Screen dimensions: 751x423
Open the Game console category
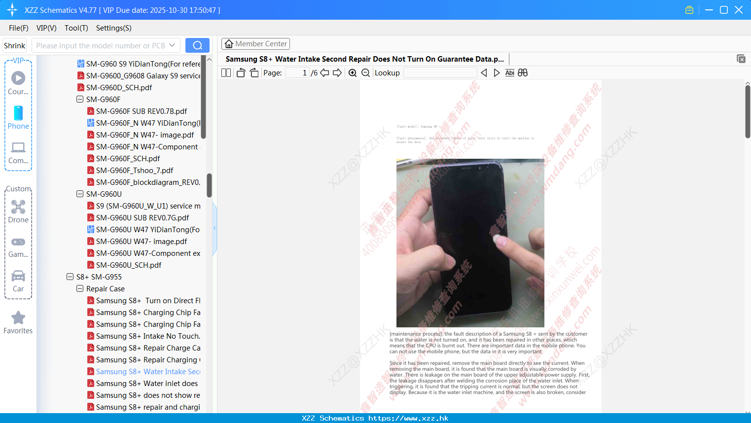(x=18, y=247)
